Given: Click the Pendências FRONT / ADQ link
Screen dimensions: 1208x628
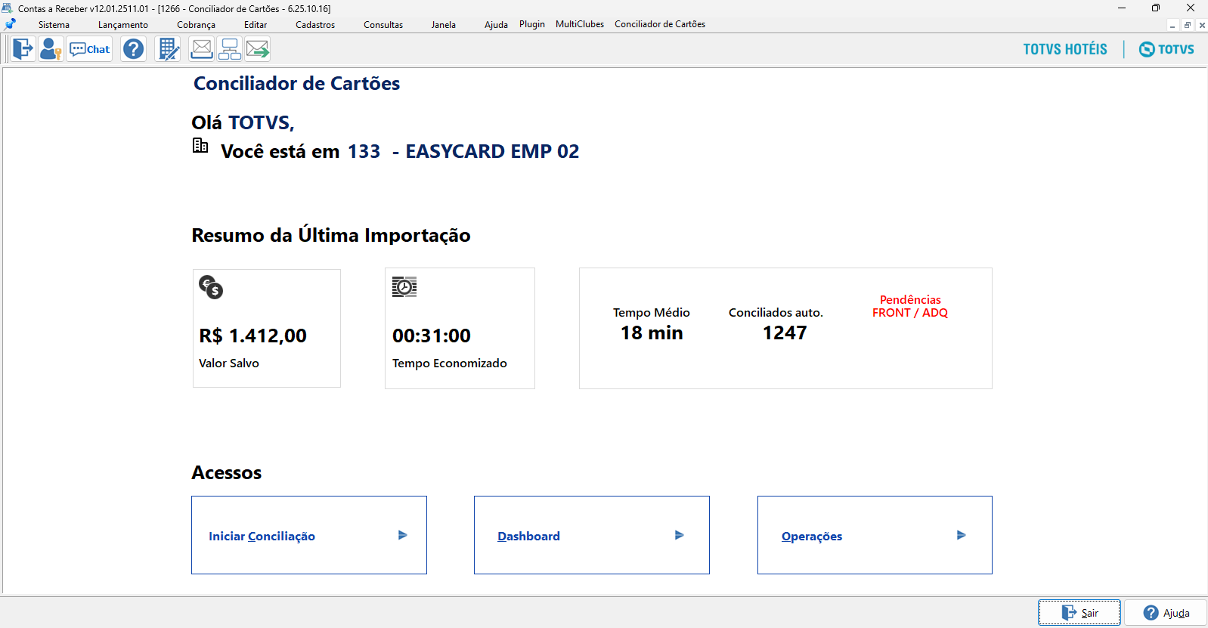Looking at the screenshot, I should (x=910, y=306).
